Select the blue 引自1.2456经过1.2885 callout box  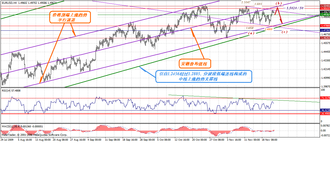tap(204, 76)
